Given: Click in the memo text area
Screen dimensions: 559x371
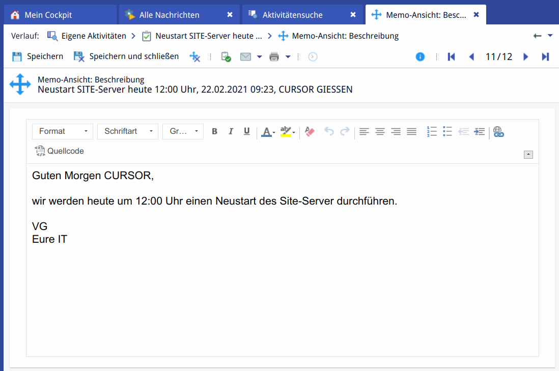Looking at the screenshot, I should [282, 295].
